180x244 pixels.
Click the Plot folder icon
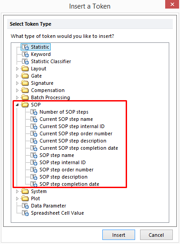25,198
